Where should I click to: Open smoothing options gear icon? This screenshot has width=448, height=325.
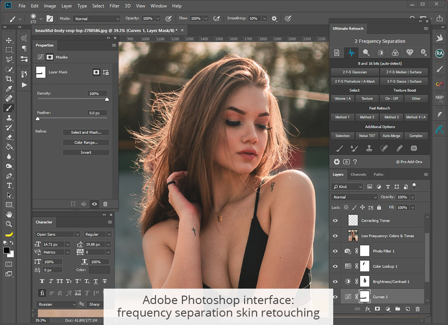274,19
